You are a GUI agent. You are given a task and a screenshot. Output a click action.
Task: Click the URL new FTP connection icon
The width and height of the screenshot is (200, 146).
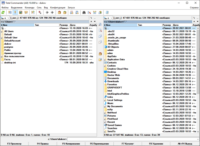pos(77,12)
